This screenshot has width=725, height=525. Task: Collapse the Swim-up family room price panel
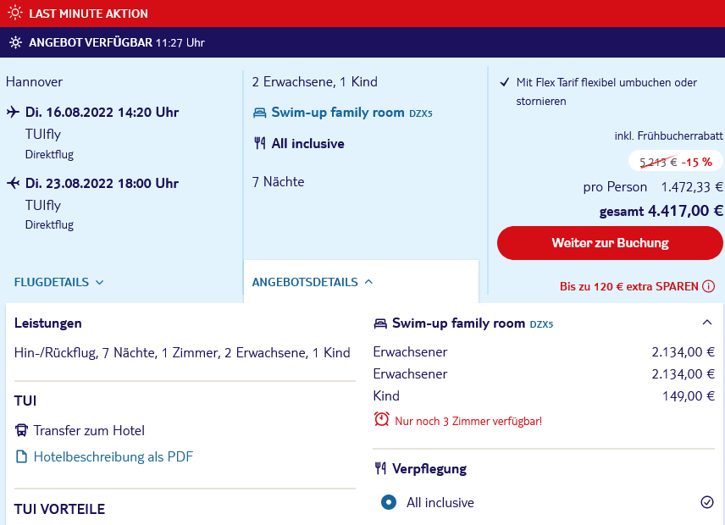(707, 322)
